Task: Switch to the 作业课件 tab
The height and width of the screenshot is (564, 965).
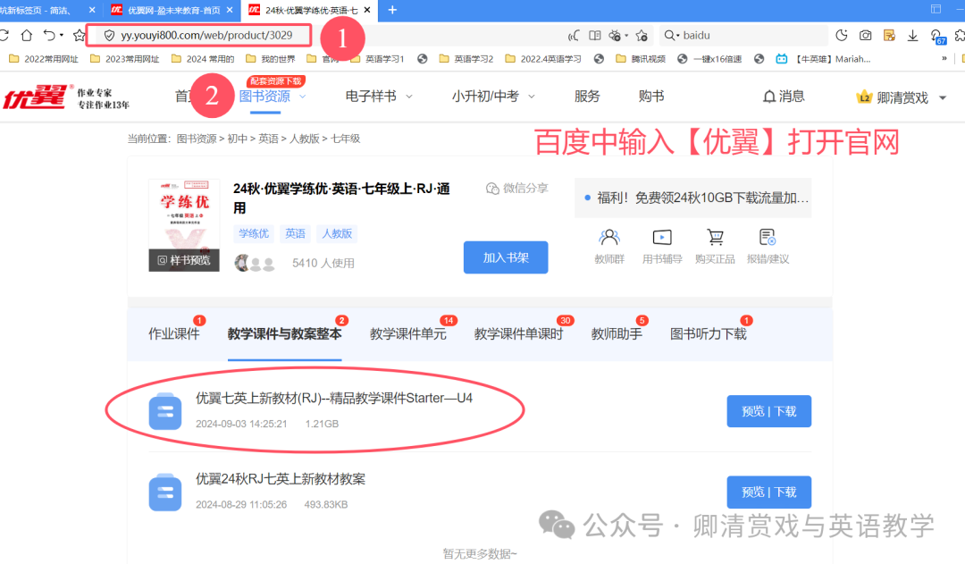Action: point(174,333)
